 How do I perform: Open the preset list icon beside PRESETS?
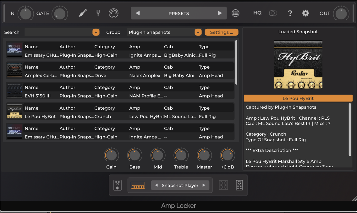(235, 13)
